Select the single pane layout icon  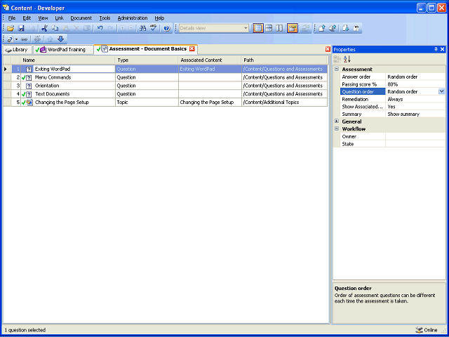pyautogui.click(x=258, y=28)
